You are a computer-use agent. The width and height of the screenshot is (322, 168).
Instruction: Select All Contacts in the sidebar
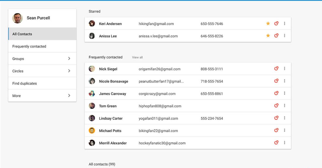point(22,34)
